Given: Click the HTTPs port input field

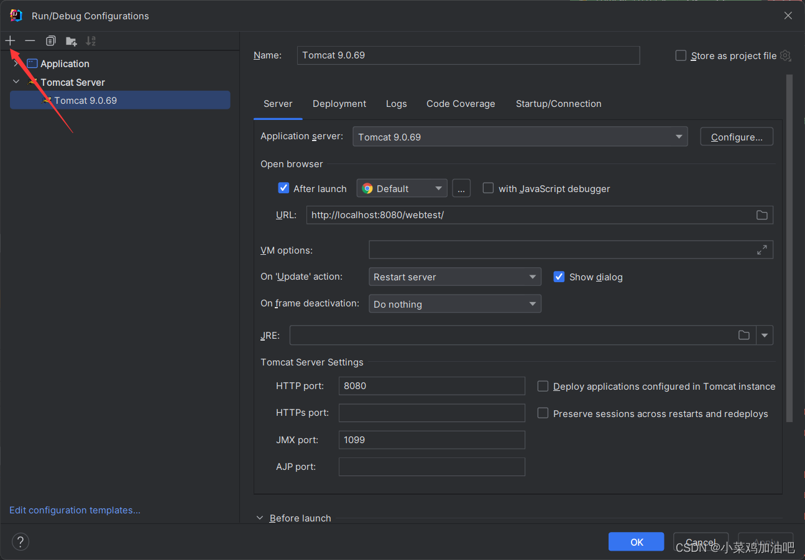Looking at the screenshot, I should click(x=431, y=413).
